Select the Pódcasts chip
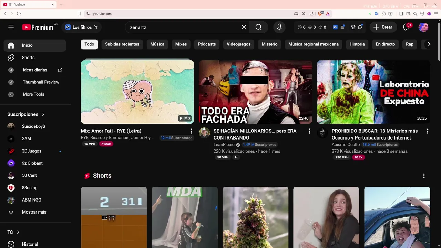 click(x=207, y=44)
